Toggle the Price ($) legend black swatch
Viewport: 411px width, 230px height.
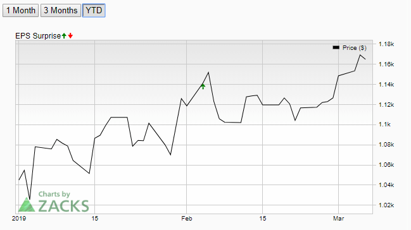[336, 47]
